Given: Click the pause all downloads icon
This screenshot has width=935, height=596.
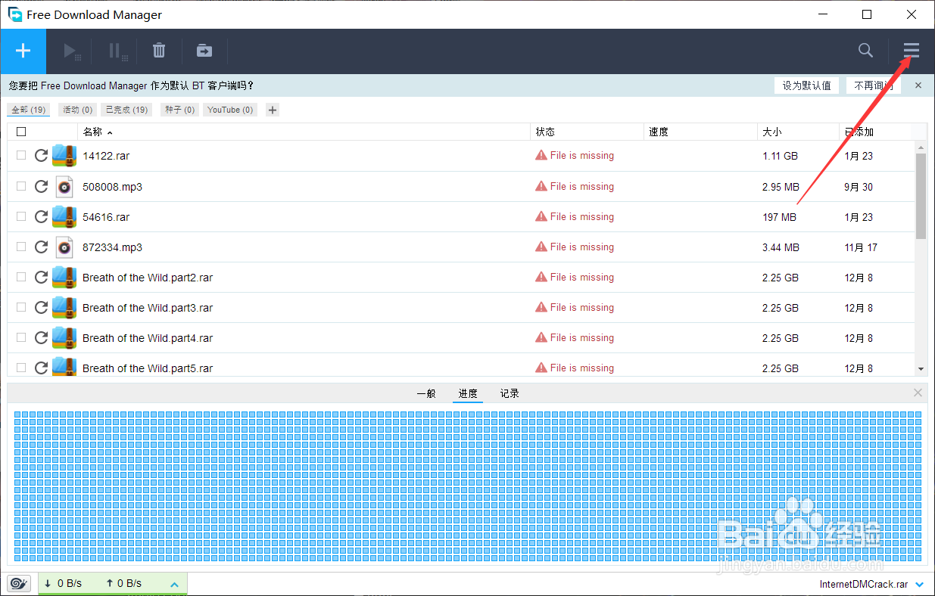Looking at the screenshot, I should (117, 51).
